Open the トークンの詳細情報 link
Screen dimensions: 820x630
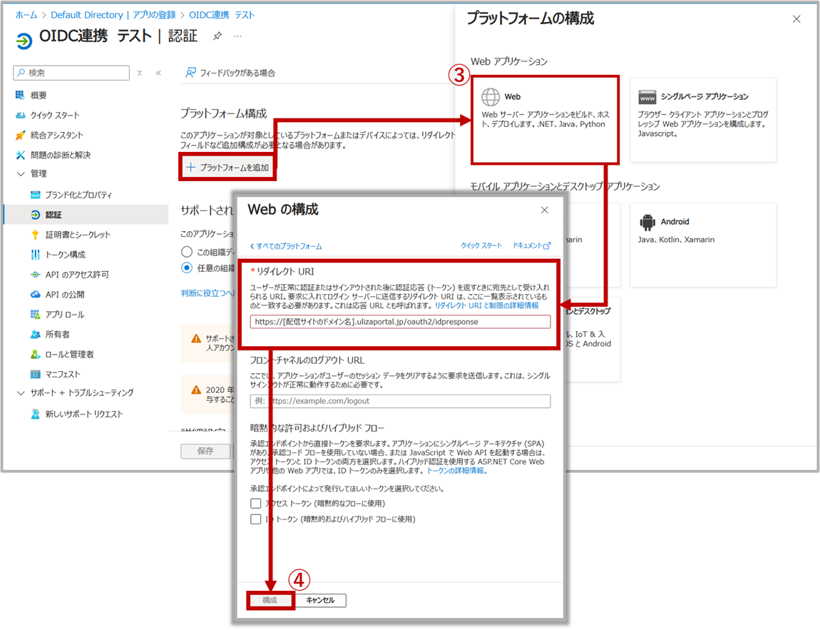pos(457,471)
